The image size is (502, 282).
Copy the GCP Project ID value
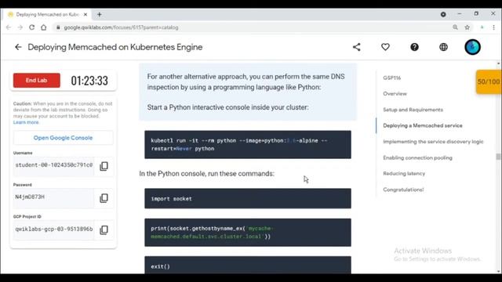pos(104,230)
